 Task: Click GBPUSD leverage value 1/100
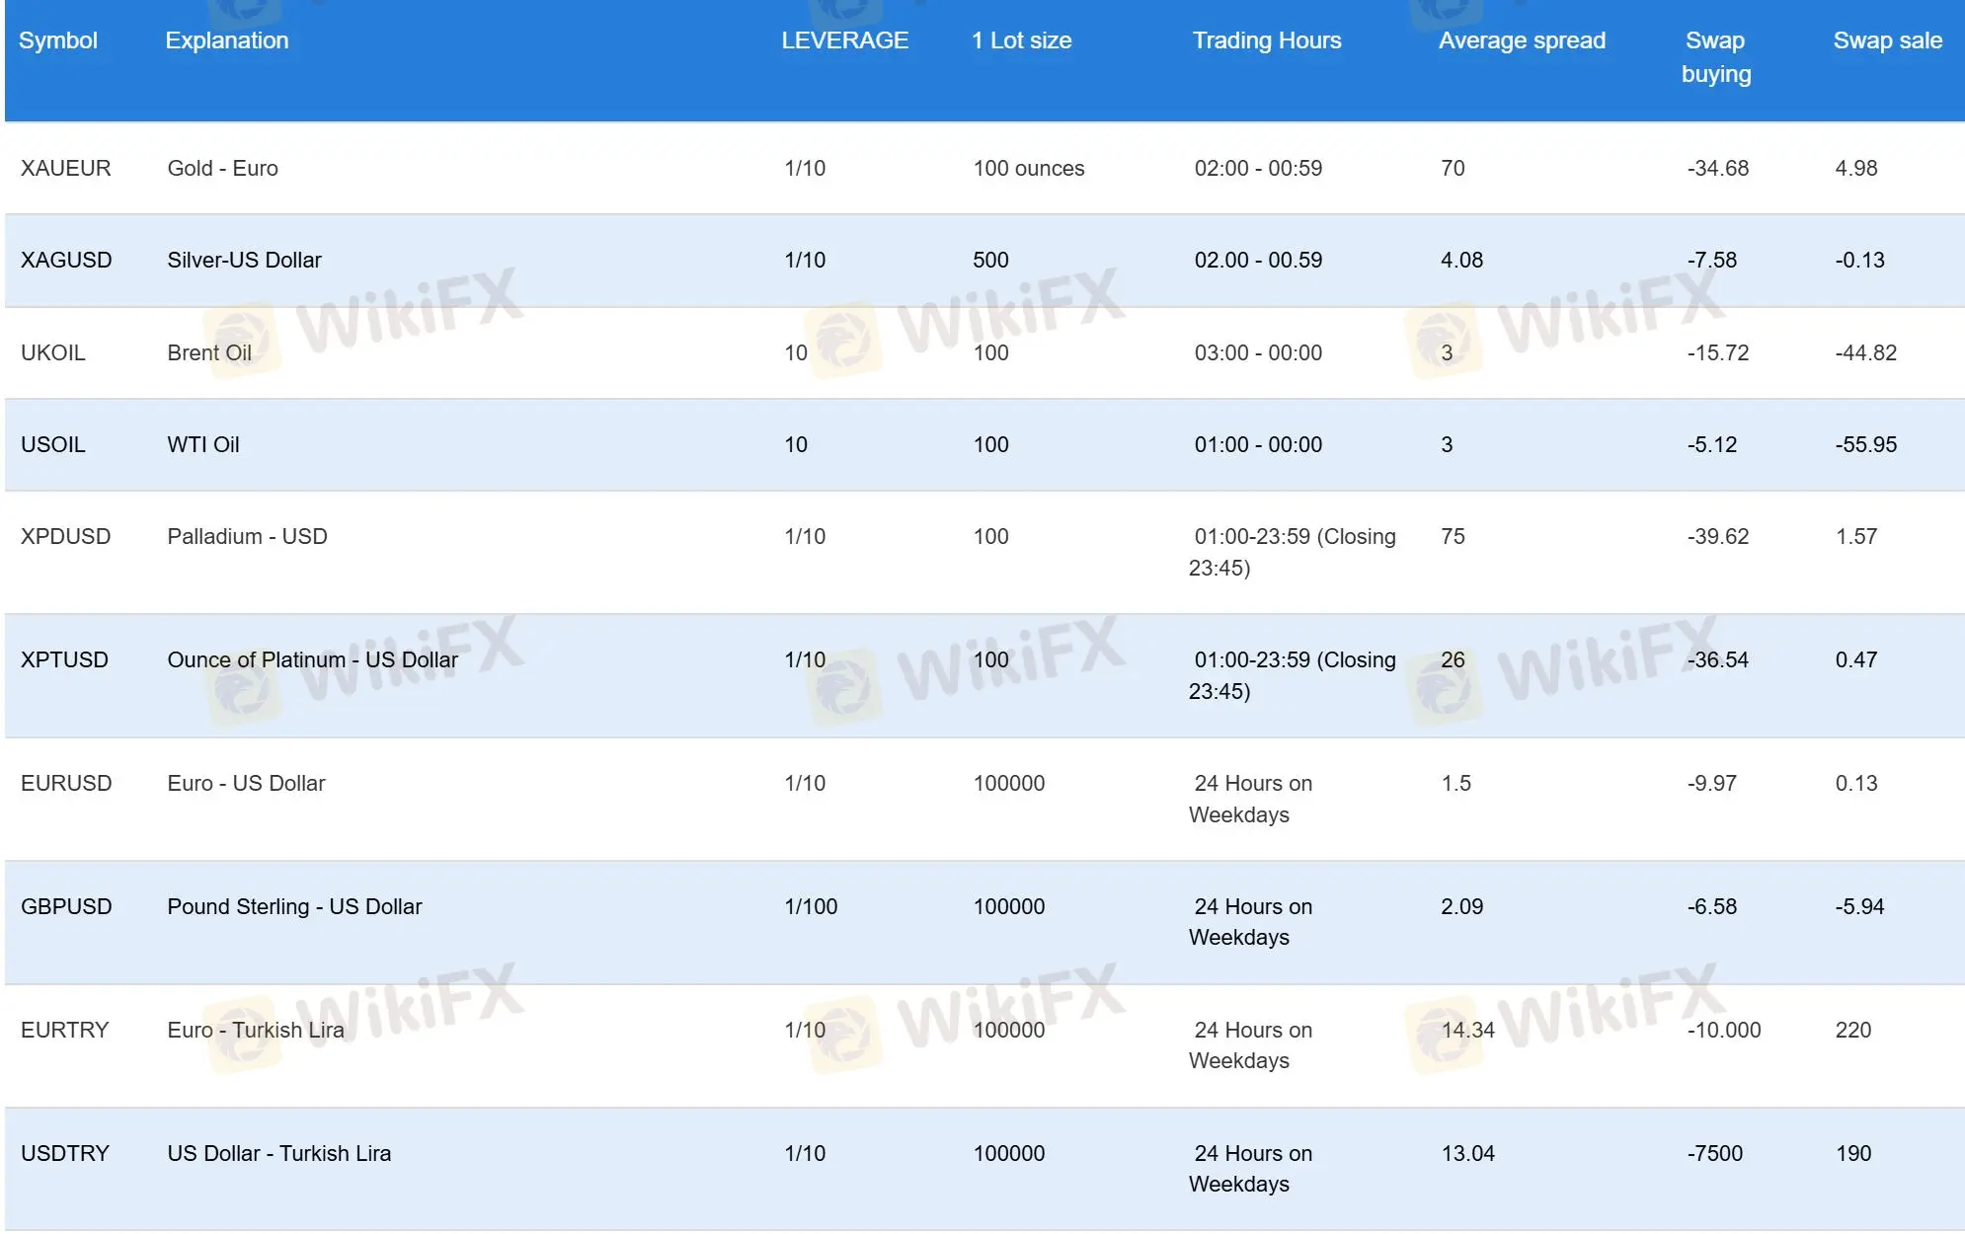tap(811, 906)
